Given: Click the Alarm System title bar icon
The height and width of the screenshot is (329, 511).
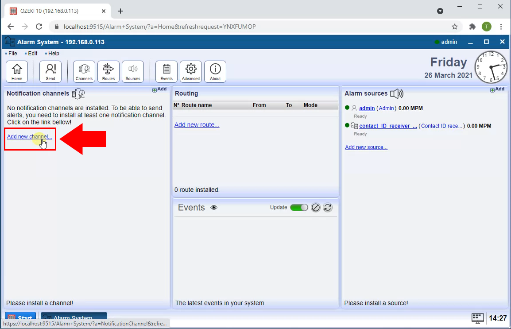Looking at the screenshot, I should pos(9,42).
